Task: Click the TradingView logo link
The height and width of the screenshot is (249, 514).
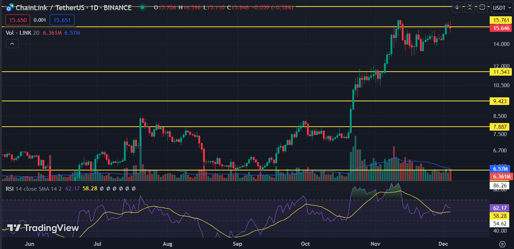Action: (x=43, y=228)
